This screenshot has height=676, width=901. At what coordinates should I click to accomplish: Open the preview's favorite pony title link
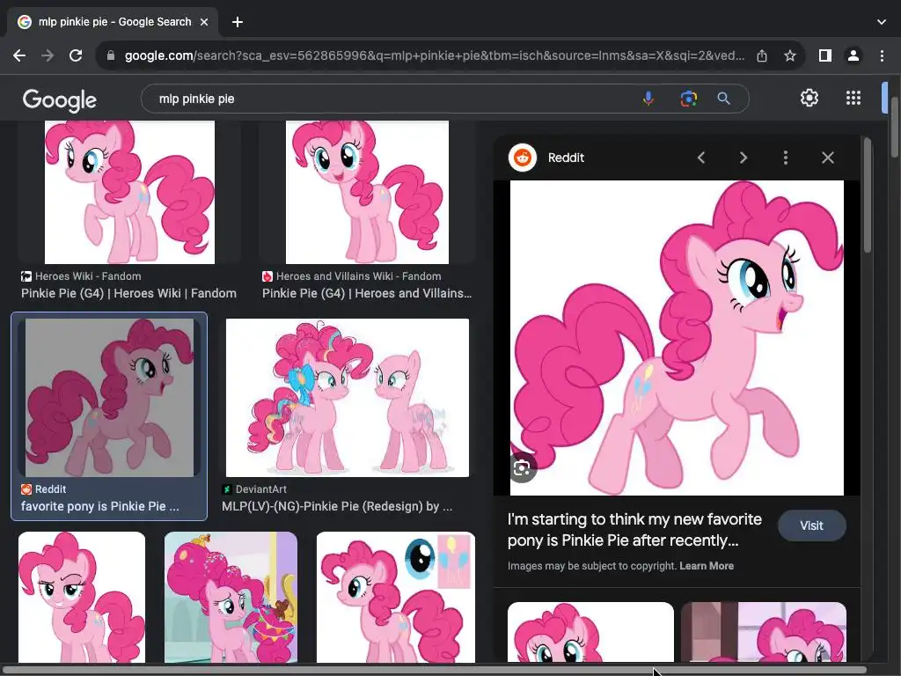point(634,529)
